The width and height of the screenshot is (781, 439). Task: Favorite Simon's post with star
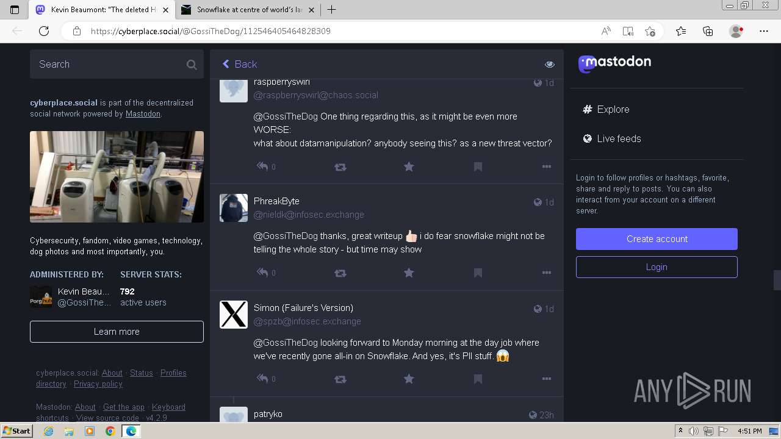pyautogui.click(x=409, y=379)
